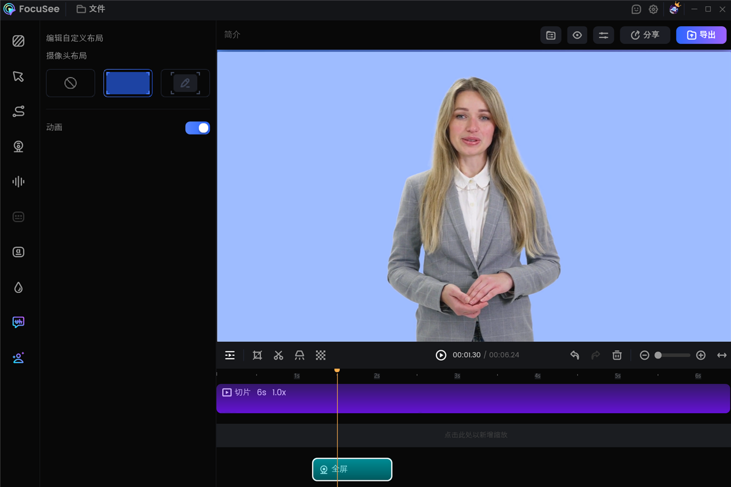The width and height of the screenshot is (731, 487).
Task: Click the 分享 share button
Action: [645, 35]
